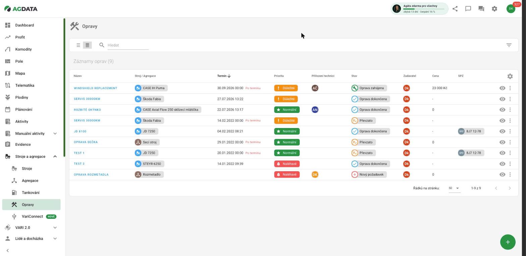Switch to the compact list view
Image resolution: width=526 pixels, height=256 pixels.
point(78,45)
